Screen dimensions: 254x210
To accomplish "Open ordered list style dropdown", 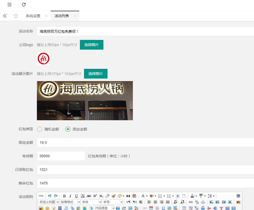I will click(164, 196).
